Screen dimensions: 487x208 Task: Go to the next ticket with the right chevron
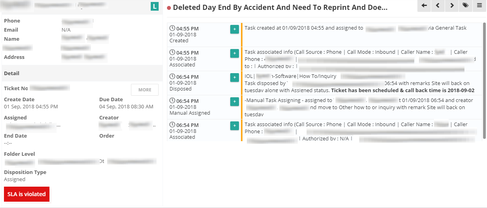coord(451,6)
